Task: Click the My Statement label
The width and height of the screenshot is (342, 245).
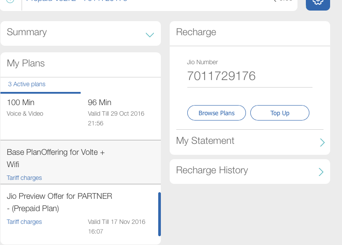Action: click(x=205, y=141)
